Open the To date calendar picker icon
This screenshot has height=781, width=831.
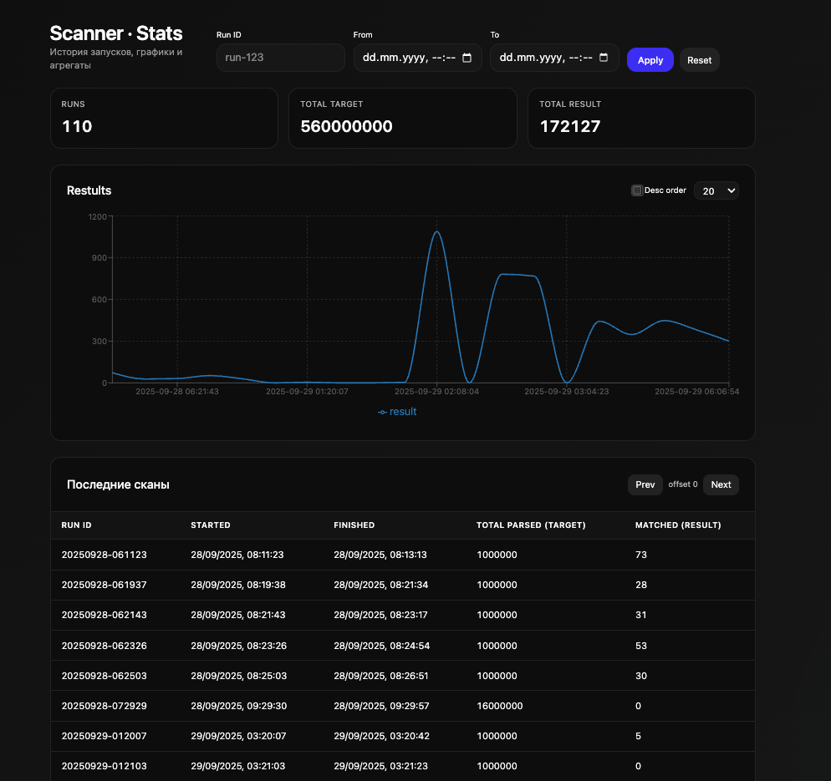[x=604, y=58]
